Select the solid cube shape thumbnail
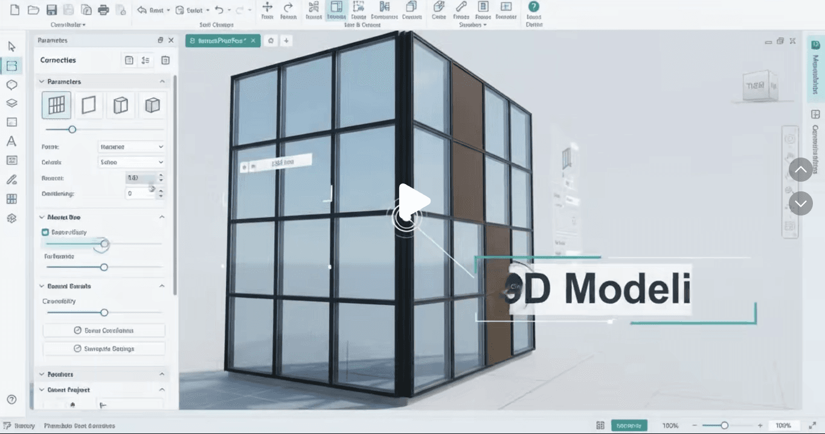The image size is (825, 434). (x=152, y=105)
